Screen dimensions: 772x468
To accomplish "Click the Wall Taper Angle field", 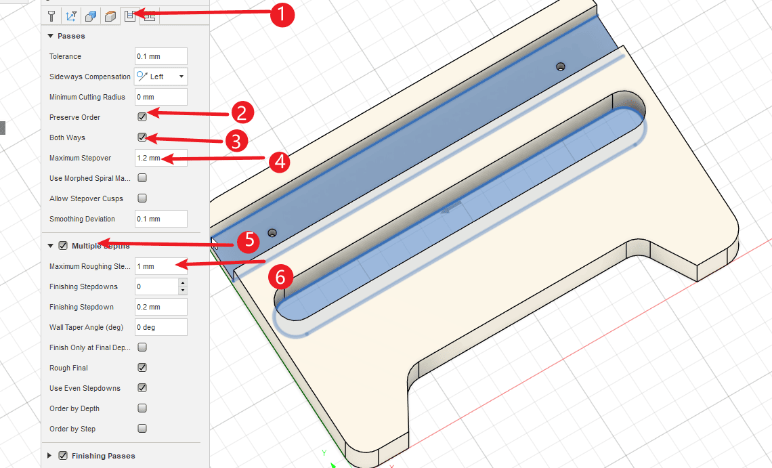I will pyautogui.click(x=160, y=327).
